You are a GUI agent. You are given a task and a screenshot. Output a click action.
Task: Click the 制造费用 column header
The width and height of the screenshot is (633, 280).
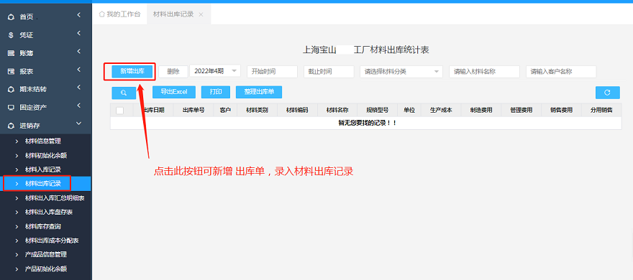[x=481, y=110]
